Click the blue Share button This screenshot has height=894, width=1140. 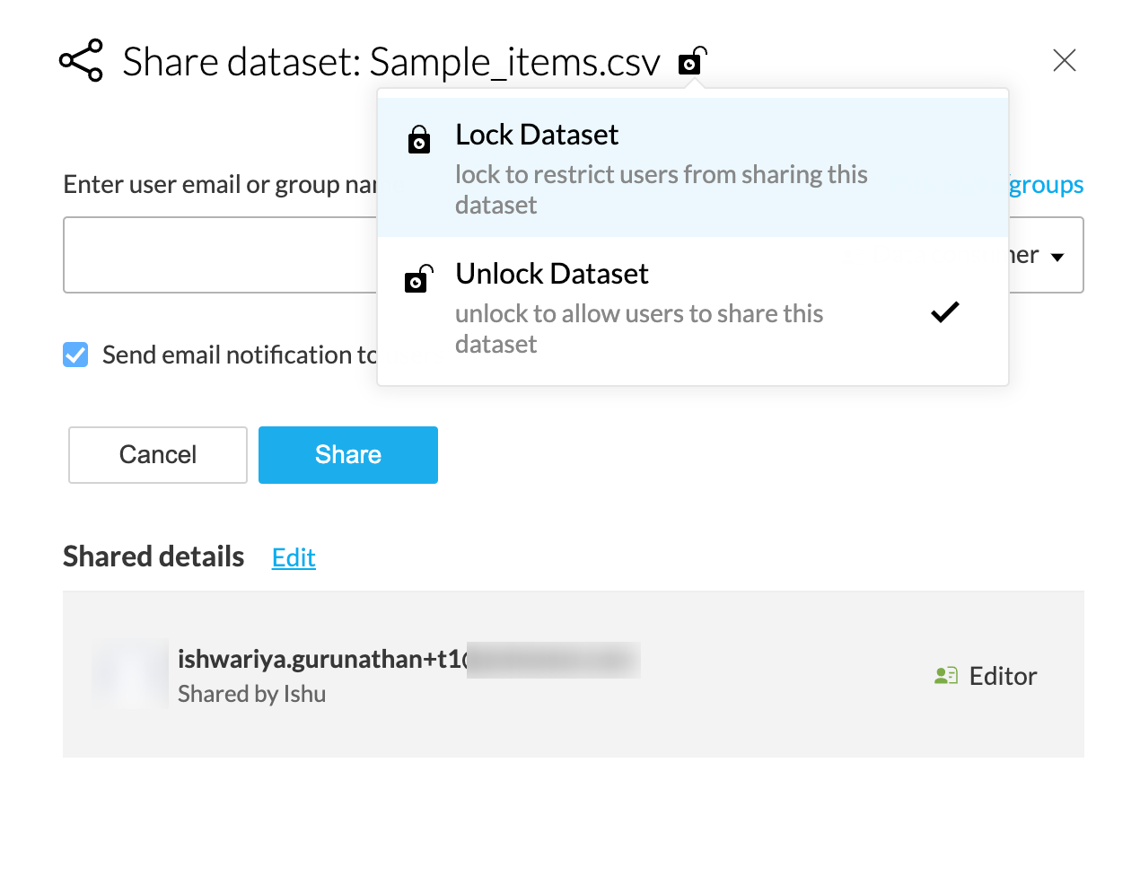tap(347, 455)
